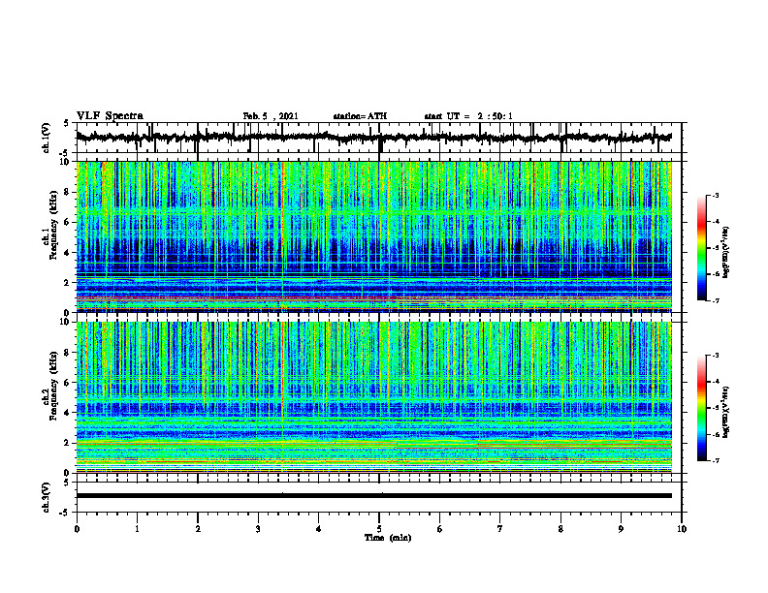Click time axis tick label '0'
Image resolution: width=768 pixels, height=593 pixels.
point(77,529)
